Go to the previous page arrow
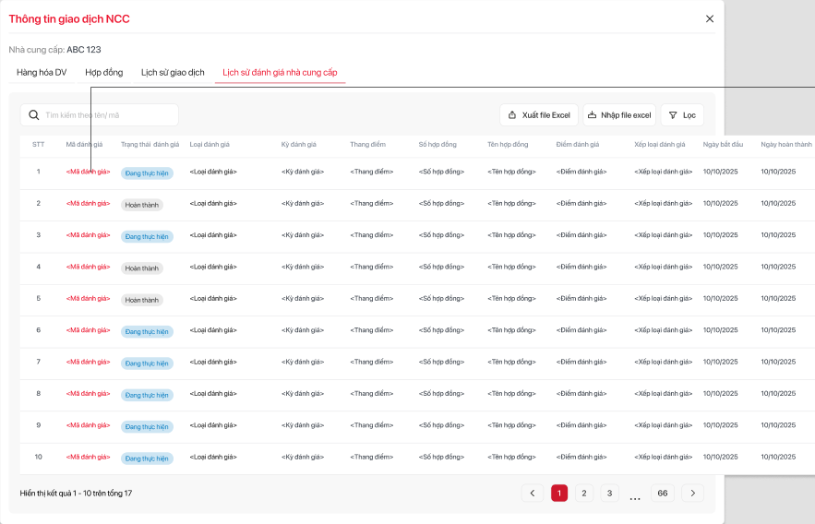The height and width of the screenshot is (524, 815). click(532, 493)
